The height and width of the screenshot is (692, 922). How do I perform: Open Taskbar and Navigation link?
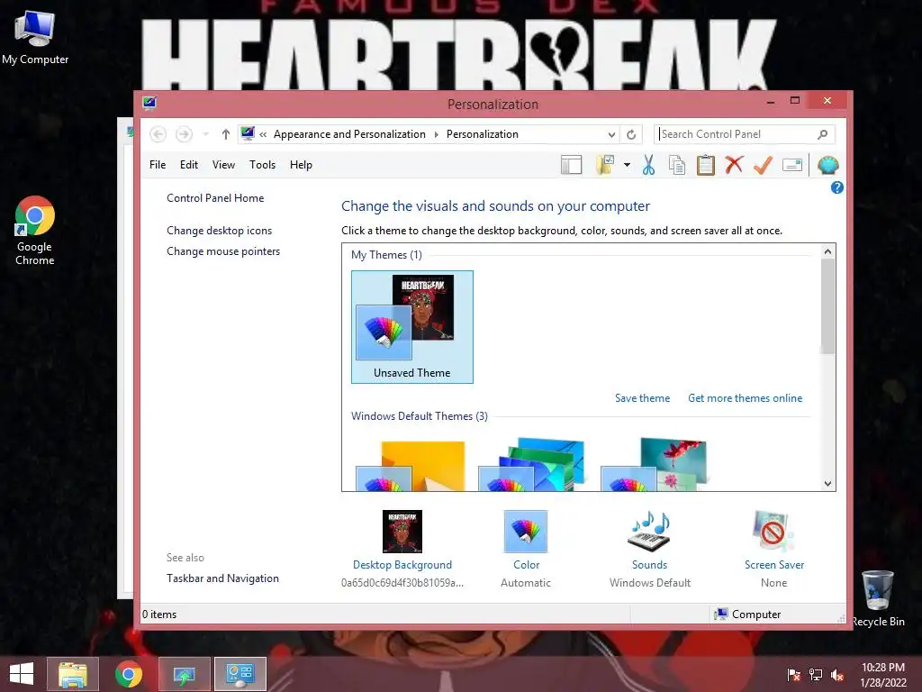click(223, 578)
